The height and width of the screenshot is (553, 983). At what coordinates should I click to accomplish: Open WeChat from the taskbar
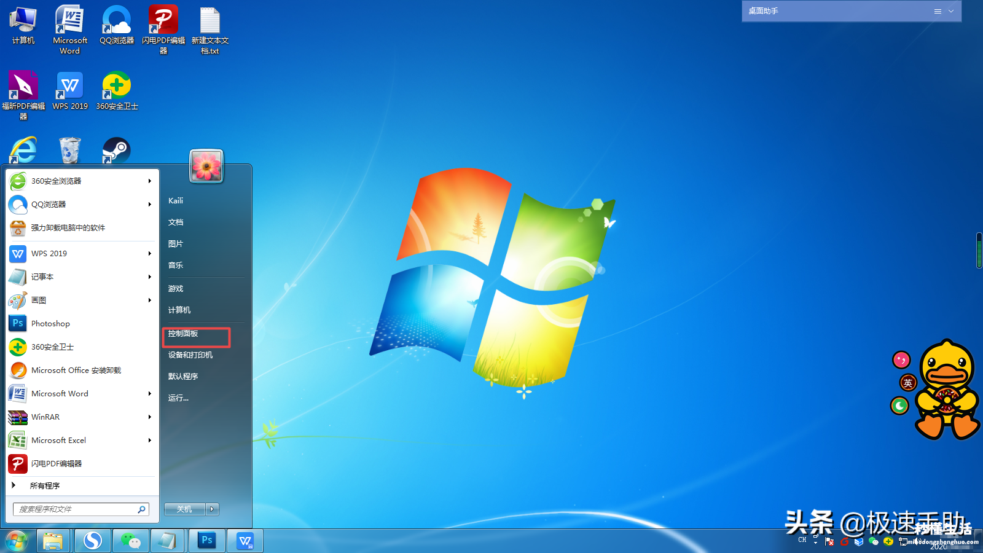pos(131,541)
